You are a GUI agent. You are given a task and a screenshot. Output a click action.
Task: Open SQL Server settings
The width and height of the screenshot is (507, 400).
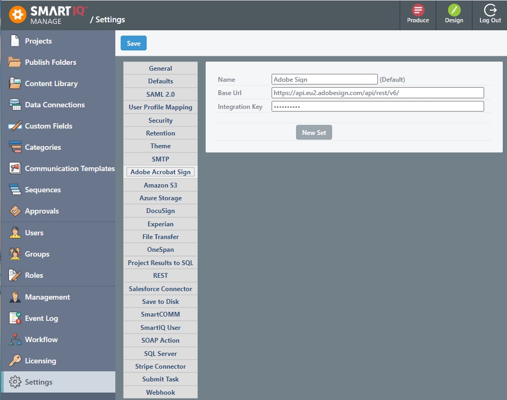[160, 353]
